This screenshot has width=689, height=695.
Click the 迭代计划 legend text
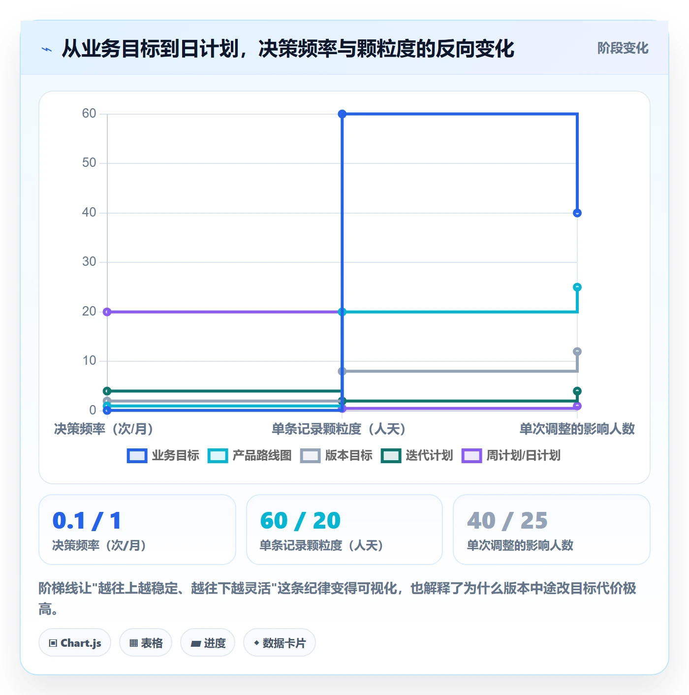click(429, 456)
